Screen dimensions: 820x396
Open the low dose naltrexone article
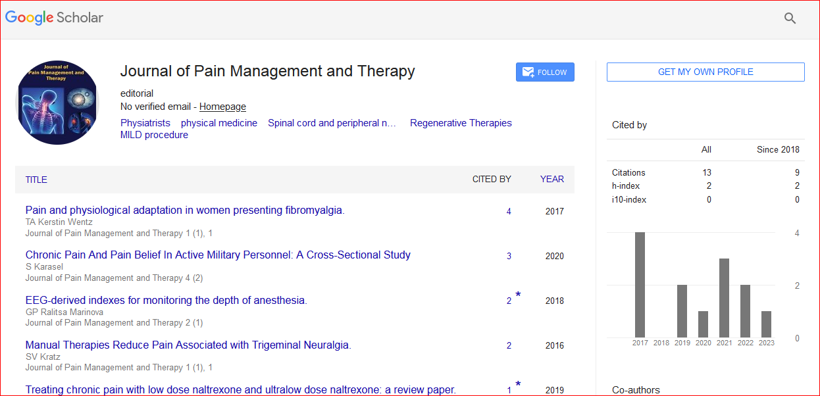(x=240, y=389)
